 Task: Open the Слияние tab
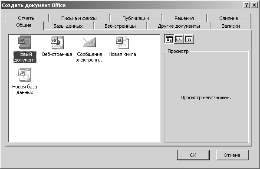[x=229, y=18]
